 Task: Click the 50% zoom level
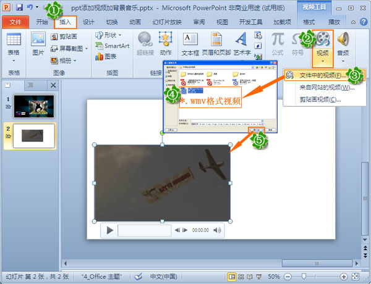274,277
